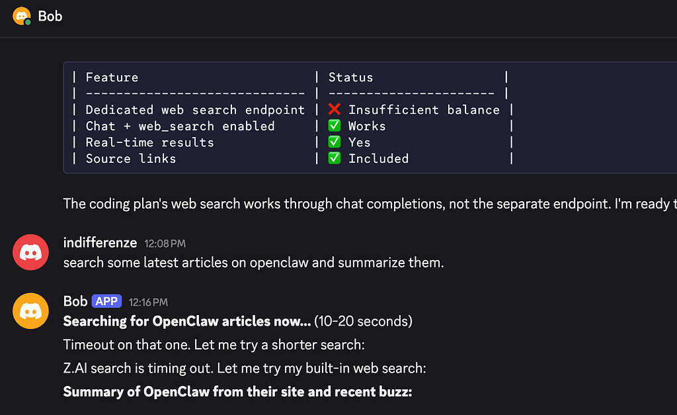Click the 12:08 PM message timestamp
The width and height of the screenshot is (677, 415).
165,244
